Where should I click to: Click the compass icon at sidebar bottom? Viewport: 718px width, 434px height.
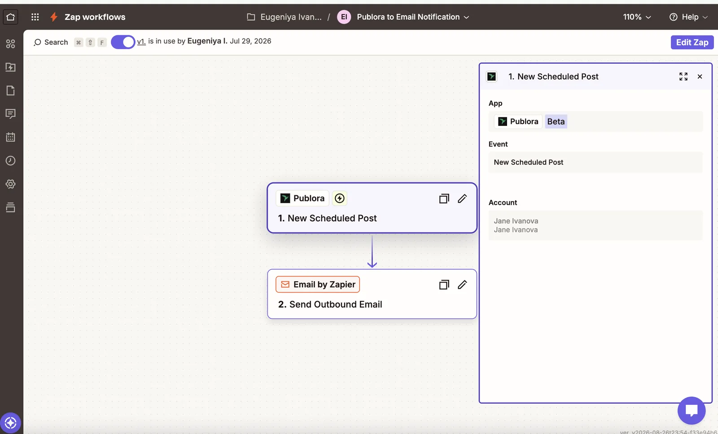(x=10, y=423)
